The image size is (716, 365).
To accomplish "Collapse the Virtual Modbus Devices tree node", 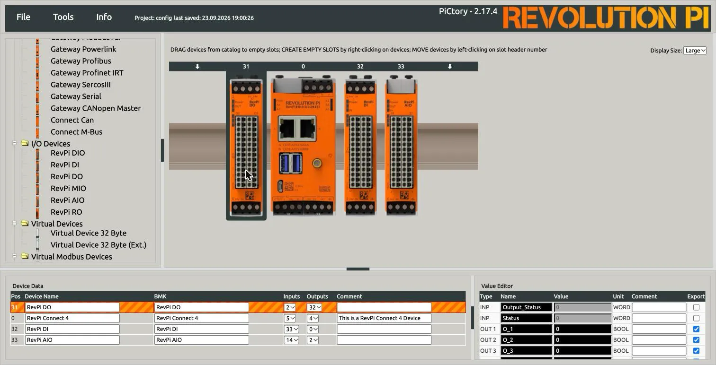I will point(14,256).
